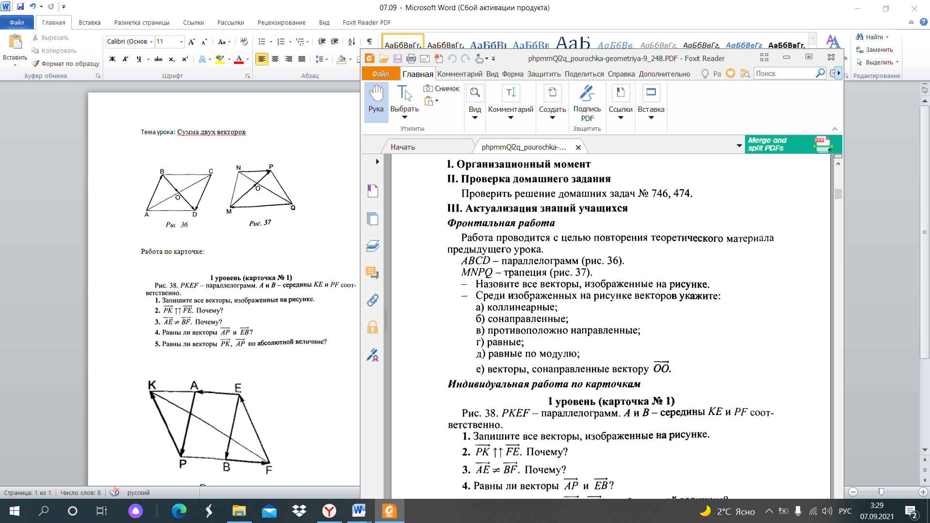Open the Calibri font name dropdown

click(x=151, y=42)
